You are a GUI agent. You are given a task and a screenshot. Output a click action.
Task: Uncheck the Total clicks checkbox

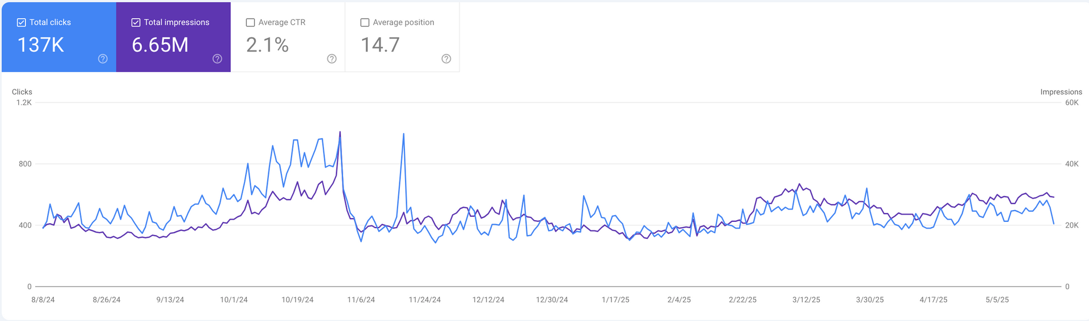click(x=22, y=23)
